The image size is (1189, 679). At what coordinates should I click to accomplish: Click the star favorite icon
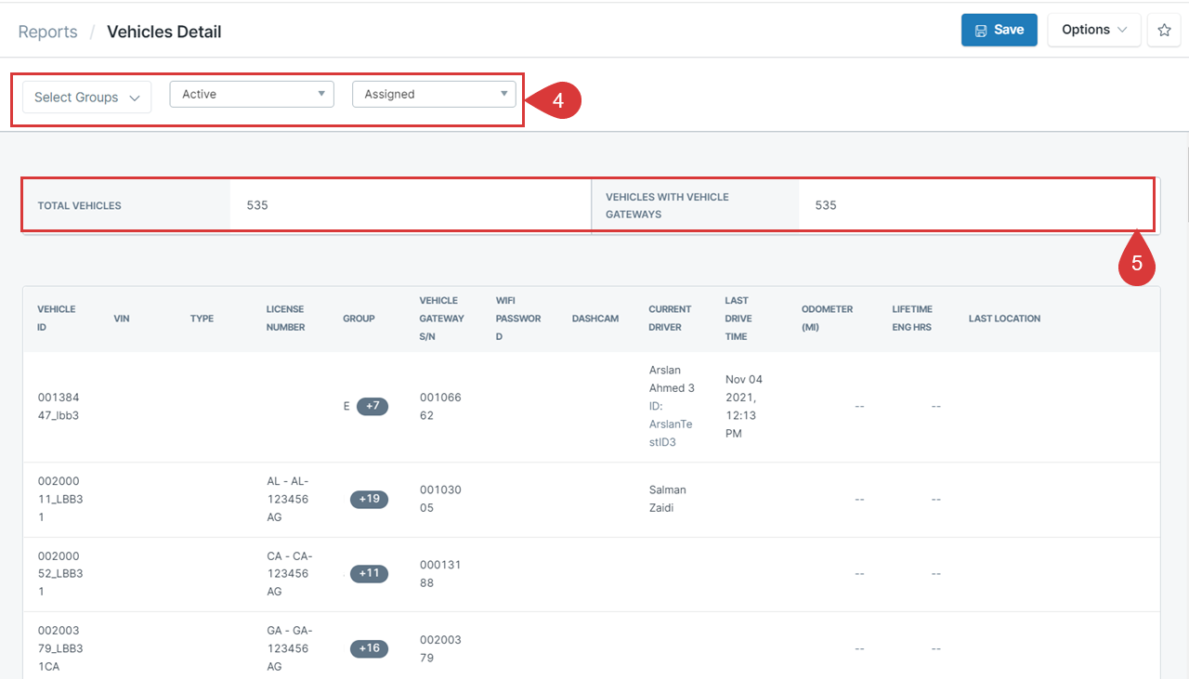pos(1164,30)
